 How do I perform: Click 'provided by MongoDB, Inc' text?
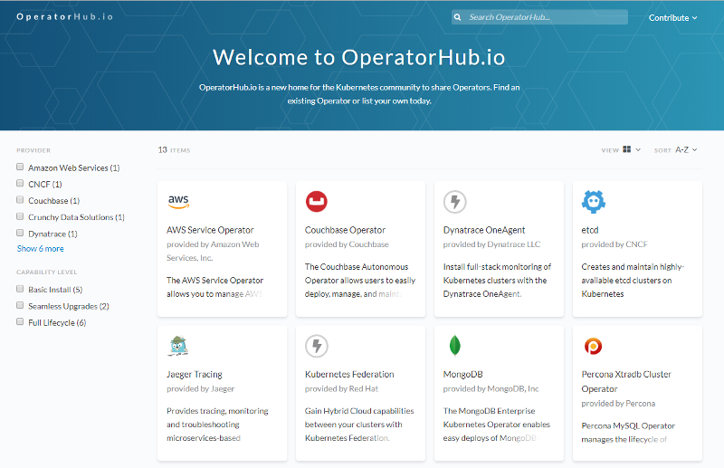(x=491, y=389)
